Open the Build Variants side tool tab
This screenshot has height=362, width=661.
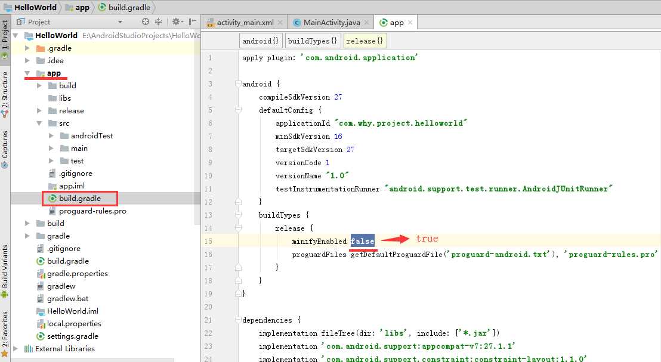(x=5, y=271)
